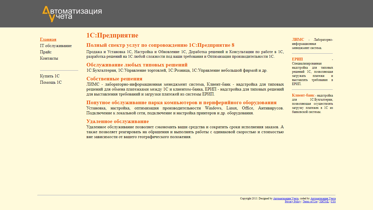This screenshot has width=373, height=210.
Task: Click the Клиент-банк heading in right panel
Action: pos(303,95)
